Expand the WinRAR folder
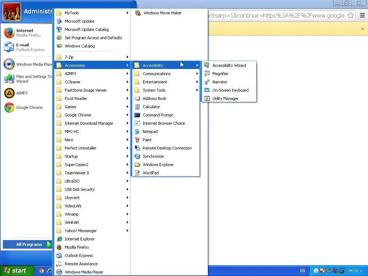This screenshot has height=276, width=368. pyautogui.click(x=92, y=222)
